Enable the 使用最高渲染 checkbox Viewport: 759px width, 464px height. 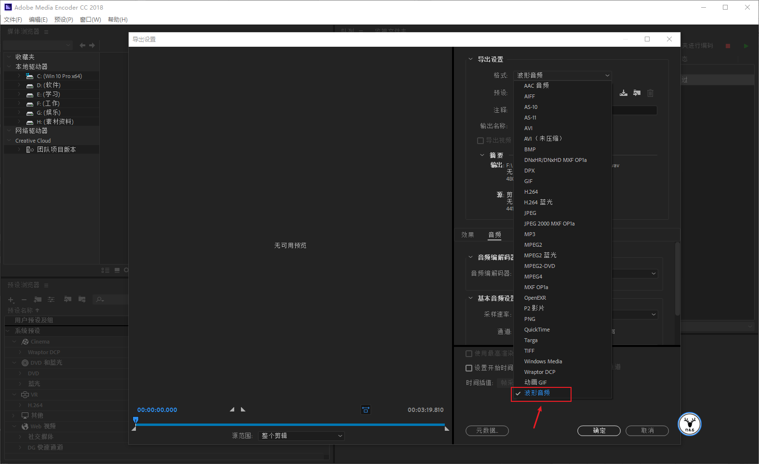pyautogui.click(x=469, y=354)
